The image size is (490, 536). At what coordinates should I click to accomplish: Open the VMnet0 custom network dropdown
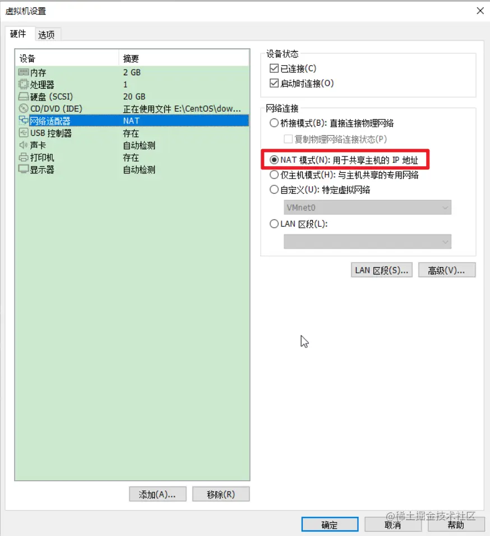[367, 208]
